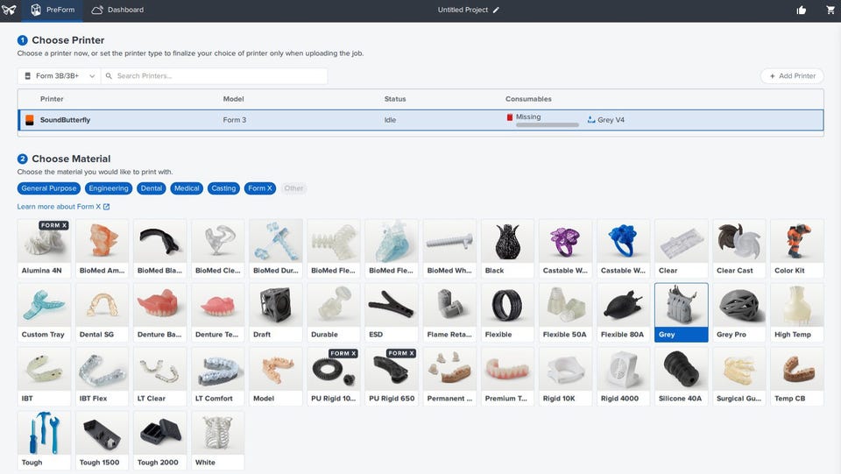Pick LT Clear material
The width and height of the screenshot is (841, 474).
(159, 377)
